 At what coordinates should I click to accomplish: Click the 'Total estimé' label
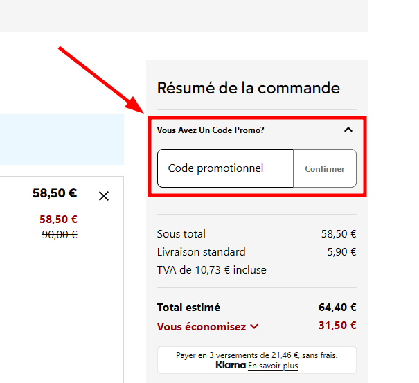click(188, 308)
